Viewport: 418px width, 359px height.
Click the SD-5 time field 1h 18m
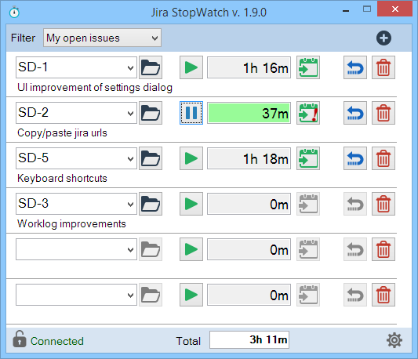coord(249,158)
